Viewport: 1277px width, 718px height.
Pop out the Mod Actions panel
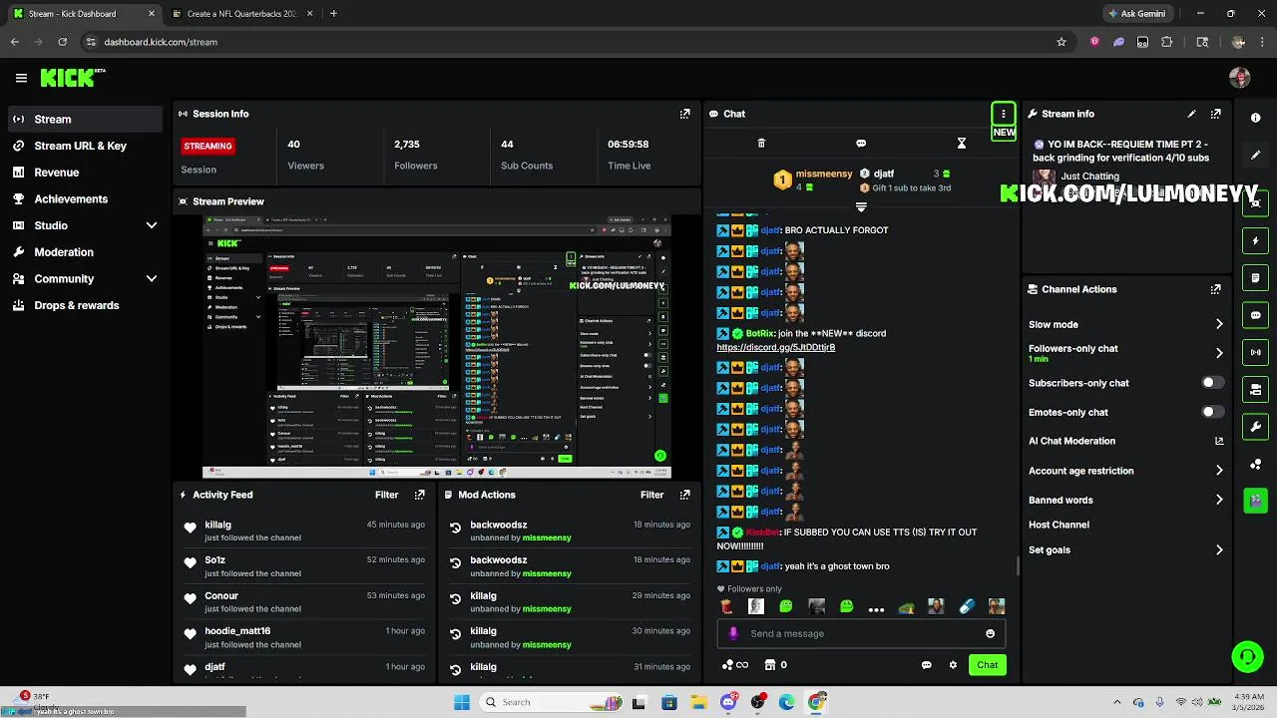coord(684,495)
